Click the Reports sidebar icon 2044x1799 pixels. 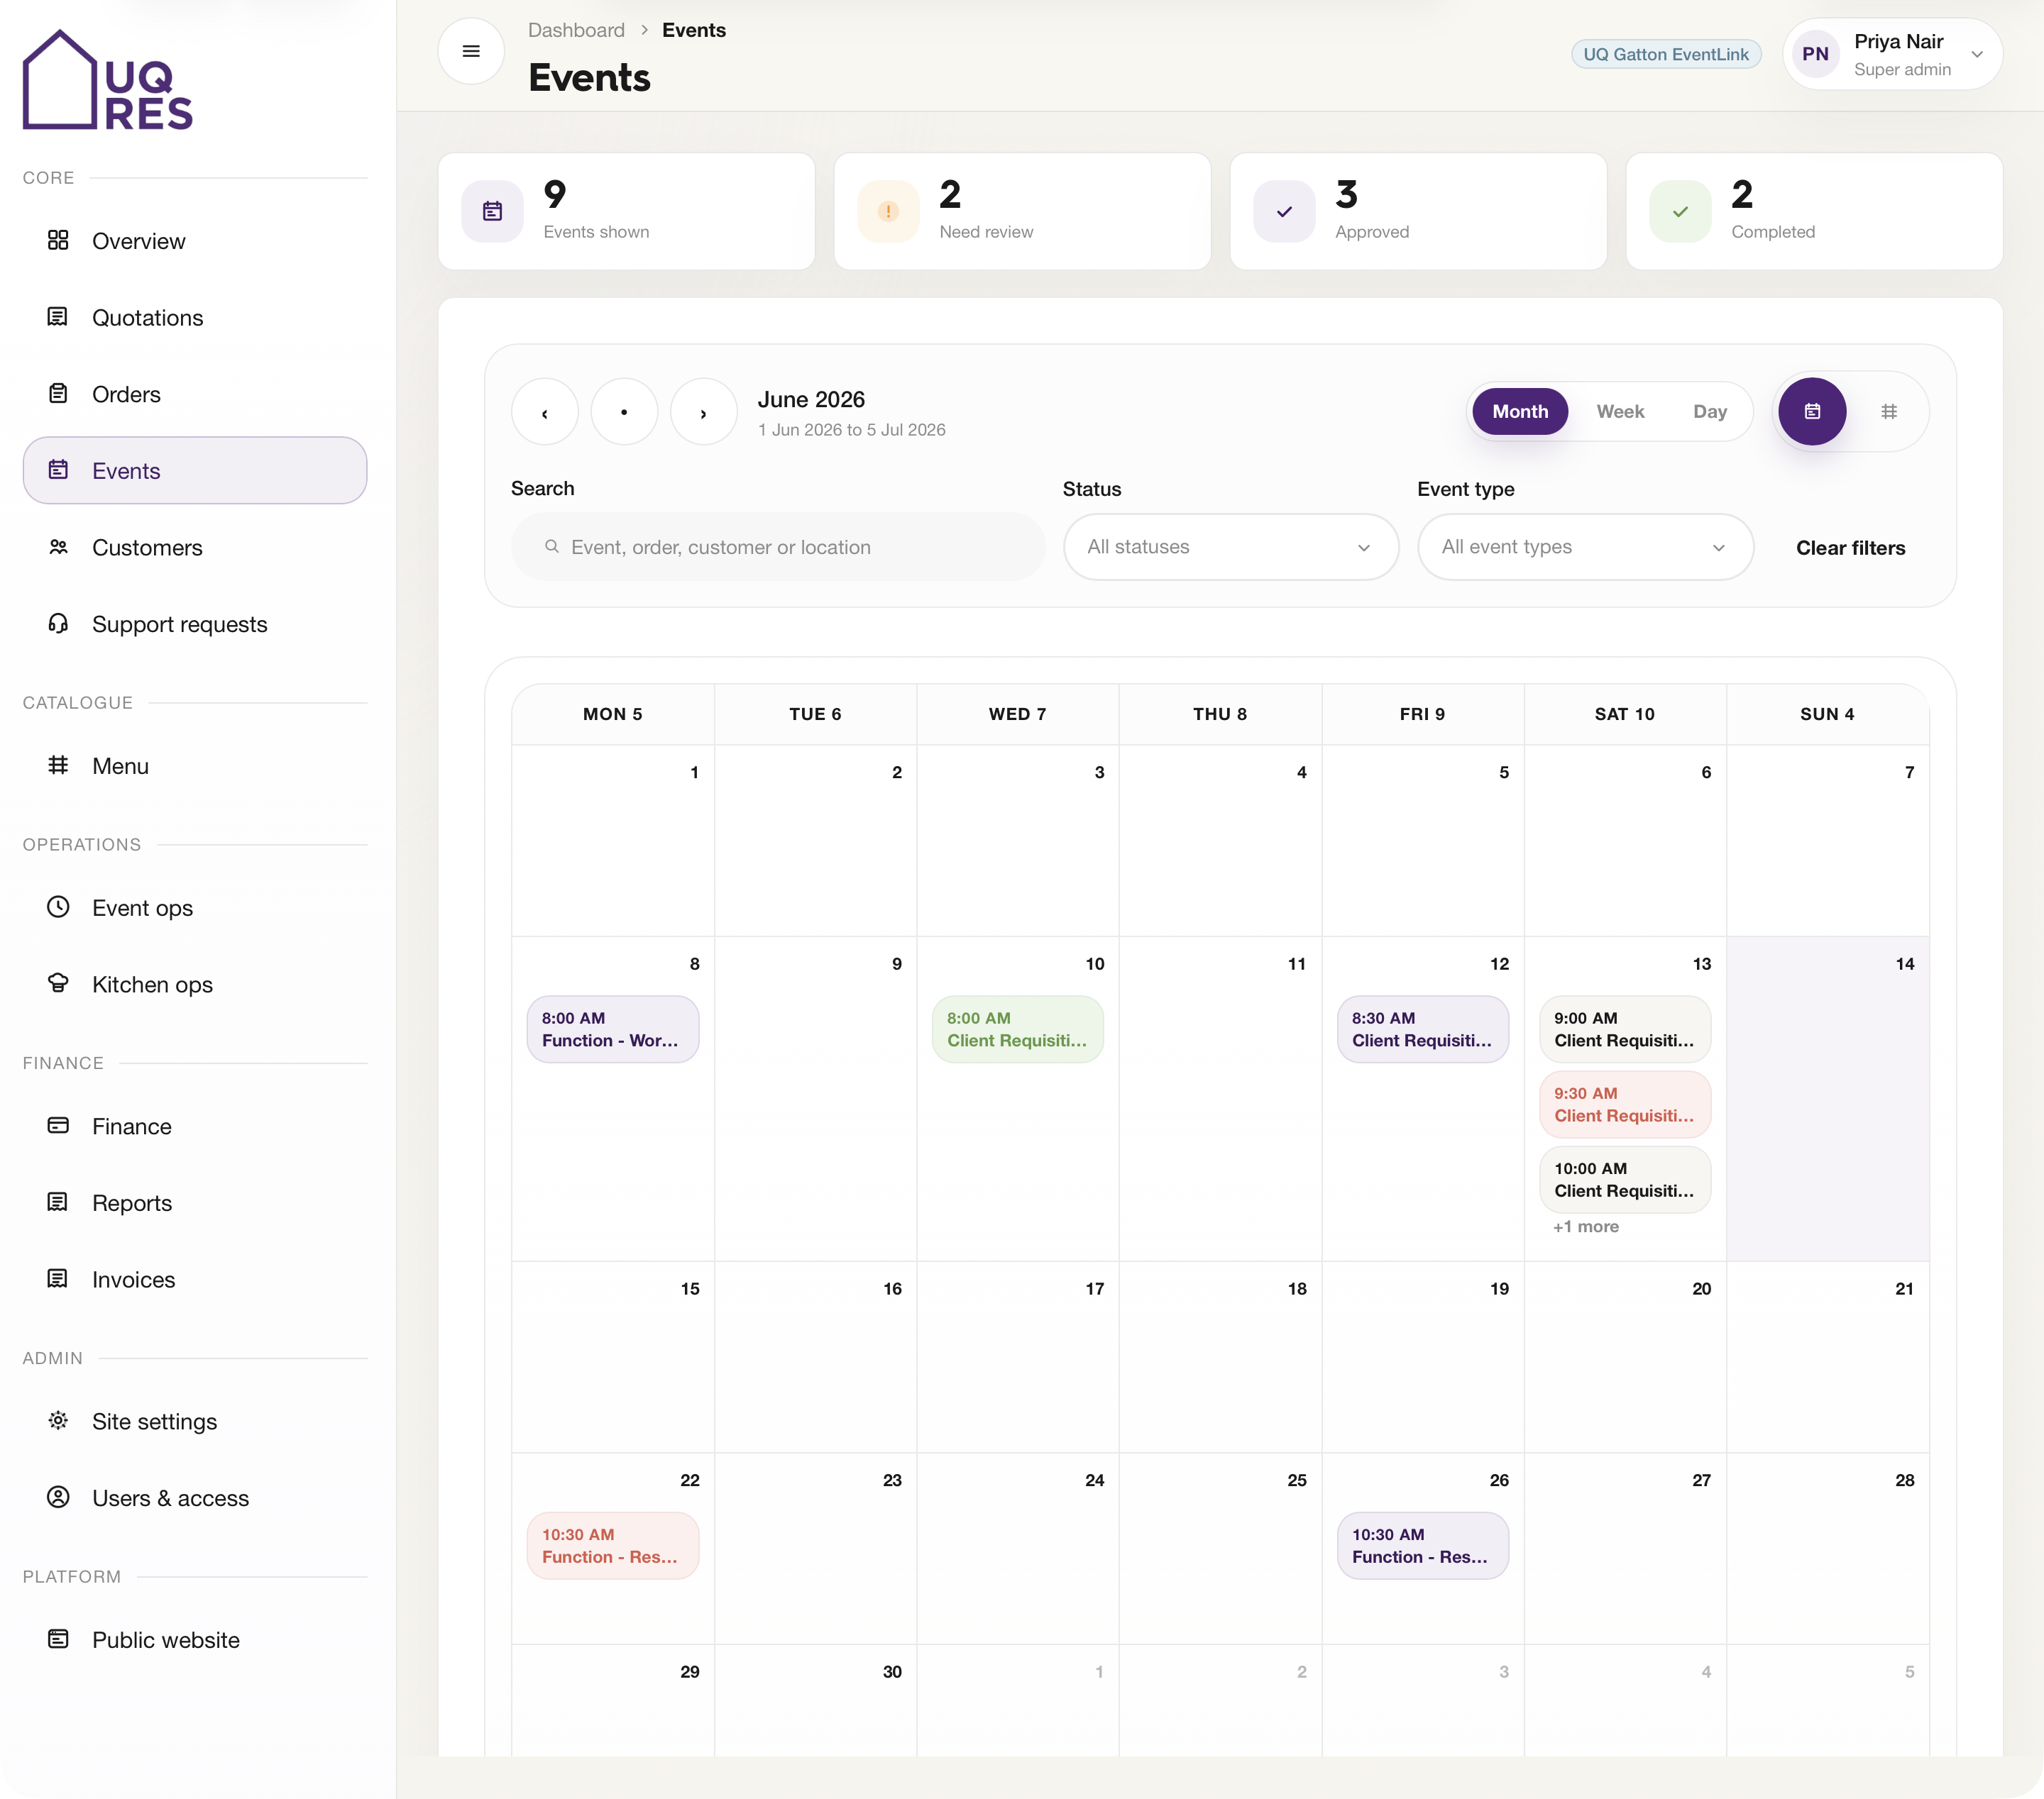(x=58, y=1202)
